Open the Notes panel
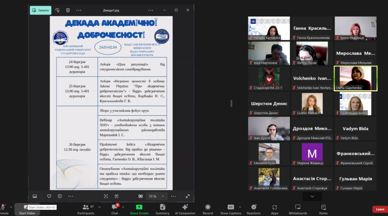Viewport: 388px width, 216px height. tap(323, 209)
